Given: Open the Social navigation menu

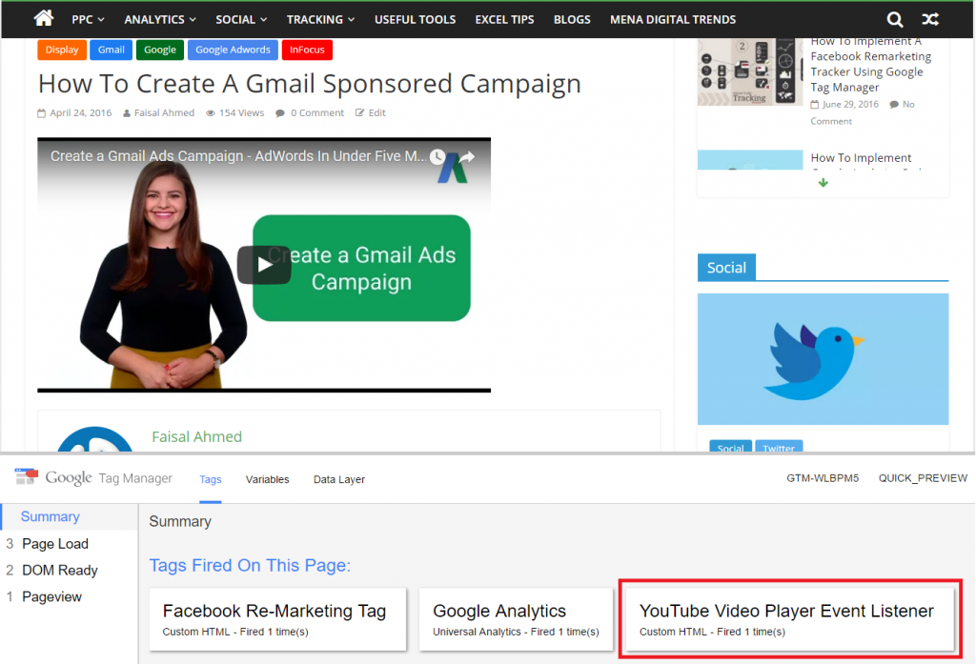Looking at the screenshot, I should coord(241,19).
